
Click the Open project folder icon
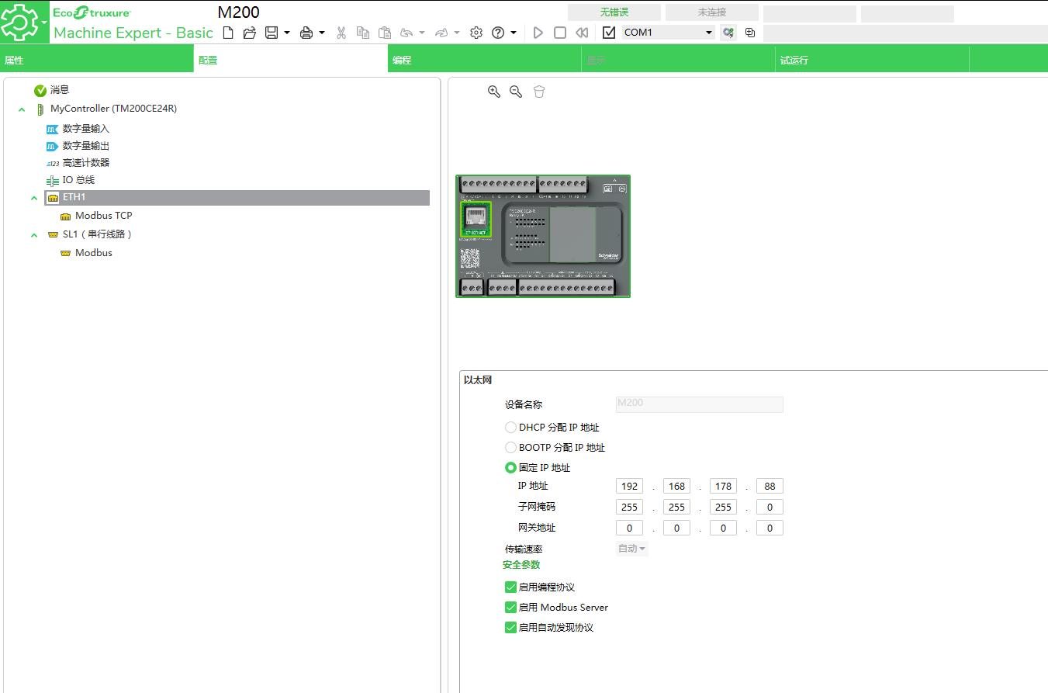click(249, 33)
